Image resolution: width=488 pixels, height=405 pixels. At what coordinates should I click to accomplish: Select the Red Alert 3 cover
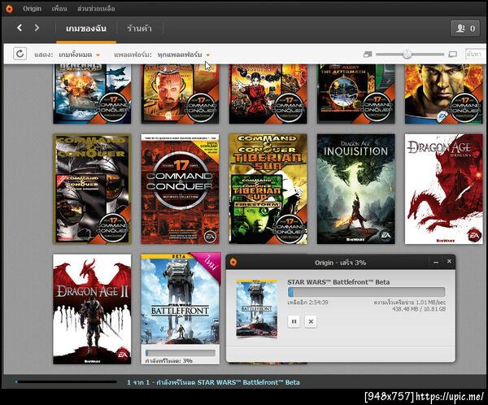(268, 94)
